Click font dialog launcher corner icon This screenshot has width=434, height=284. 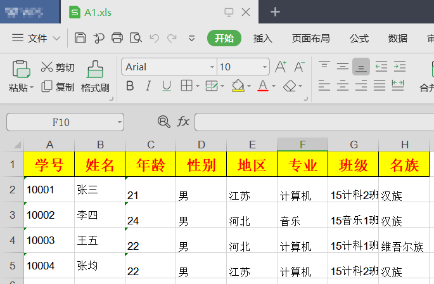pyautogui.click(x=306, y=99)
